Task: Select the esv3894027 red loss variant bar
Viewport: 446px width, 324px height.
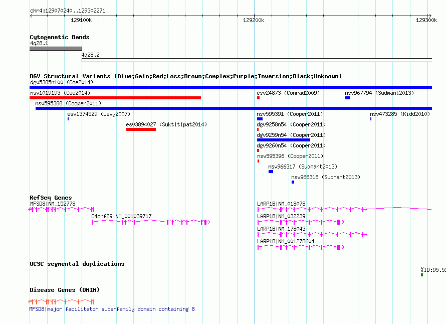Action: coord(141,129)
